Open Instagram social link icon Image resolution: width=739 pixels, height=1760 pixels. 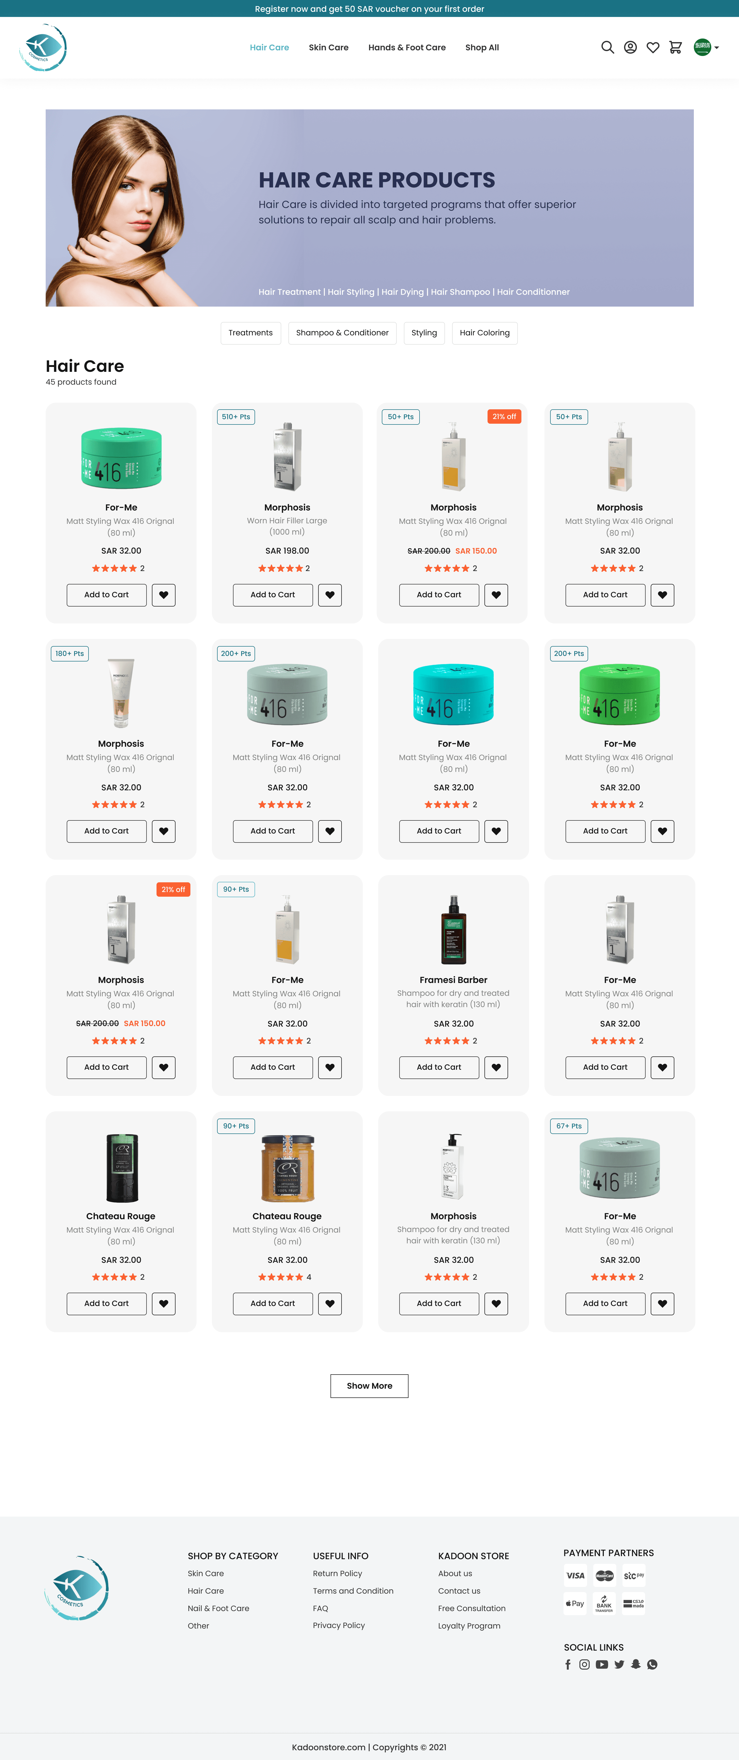[585, 1664]
